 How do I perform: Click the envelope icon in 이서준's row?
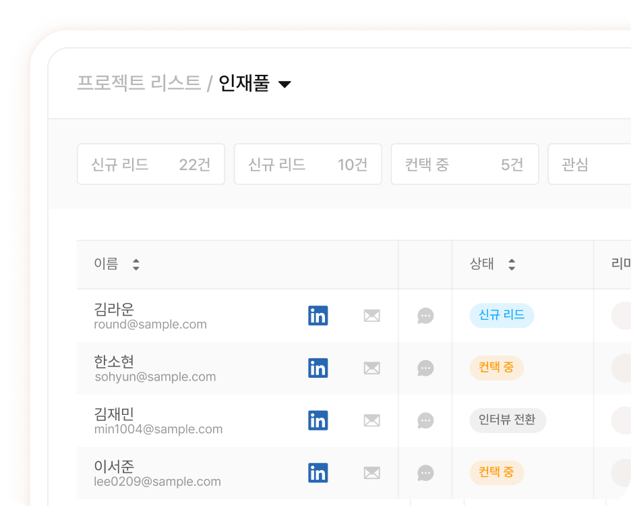[x=371, y=473]
